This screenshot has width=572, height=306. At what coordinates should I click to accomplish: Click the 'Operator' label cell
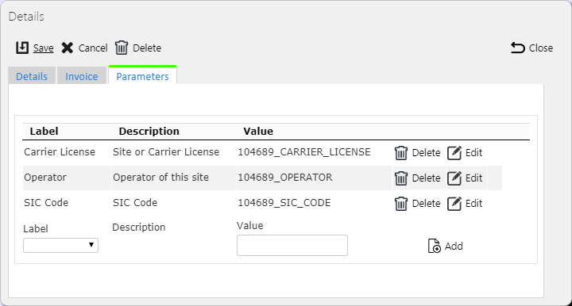click(x=45, y=178)
